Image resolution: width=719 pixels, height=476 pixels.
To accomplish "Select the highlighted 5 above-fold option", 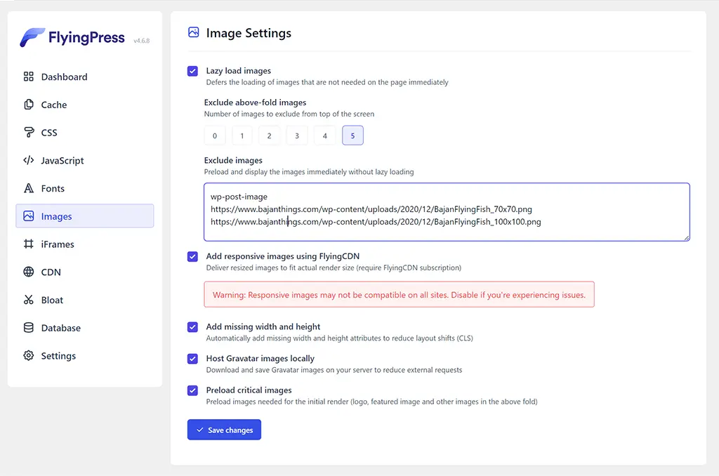I will point(352,135).
